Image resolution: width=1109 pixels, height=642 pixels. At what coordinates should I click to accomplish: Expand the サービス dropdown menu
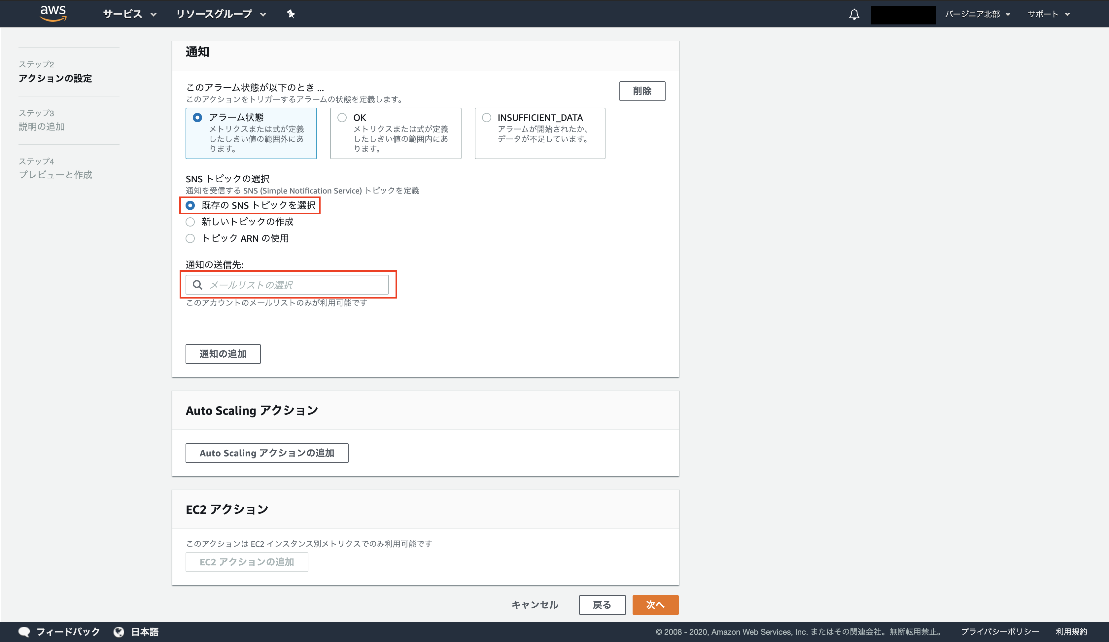pyautogui.click(x=129, y=14)
